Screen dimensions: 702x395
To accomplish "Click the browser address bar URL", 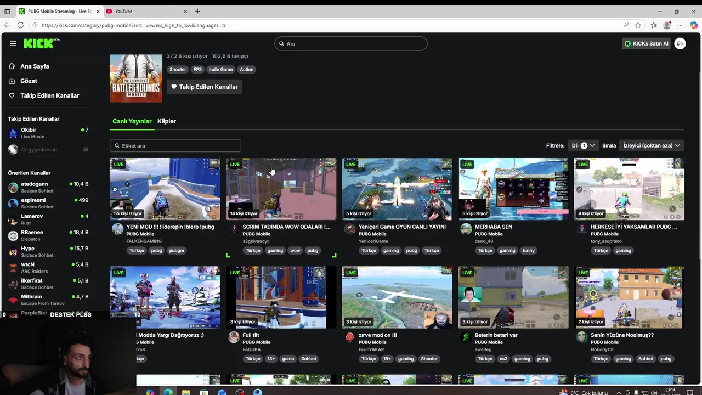I will [x=133, y=25].
